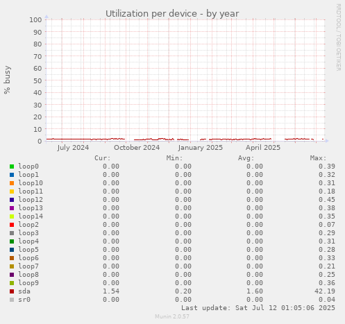Image resolution: width=345 pixels, height=324 pixels.
Task: Click the Min: column header
Action: pos(174,158)
